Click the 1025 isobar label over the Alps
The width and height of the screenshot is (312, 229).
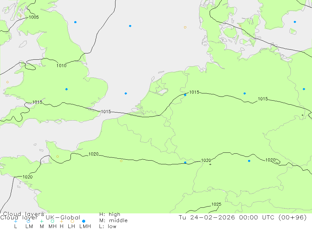(x=216, y=204)
